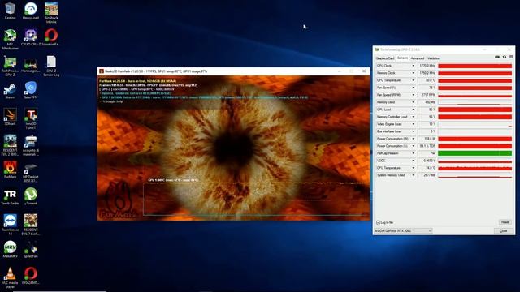Launch Tomb Raider desktop shortcut
Image resolution: width=520 pixels, height=292 pixels.
pyautogui.click(x=10, y=197)
